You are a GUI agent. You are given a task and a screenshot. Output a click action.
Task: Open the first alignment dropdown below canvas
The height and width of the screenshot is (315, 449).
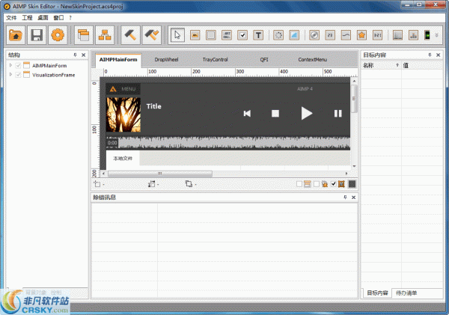[100, 184]
